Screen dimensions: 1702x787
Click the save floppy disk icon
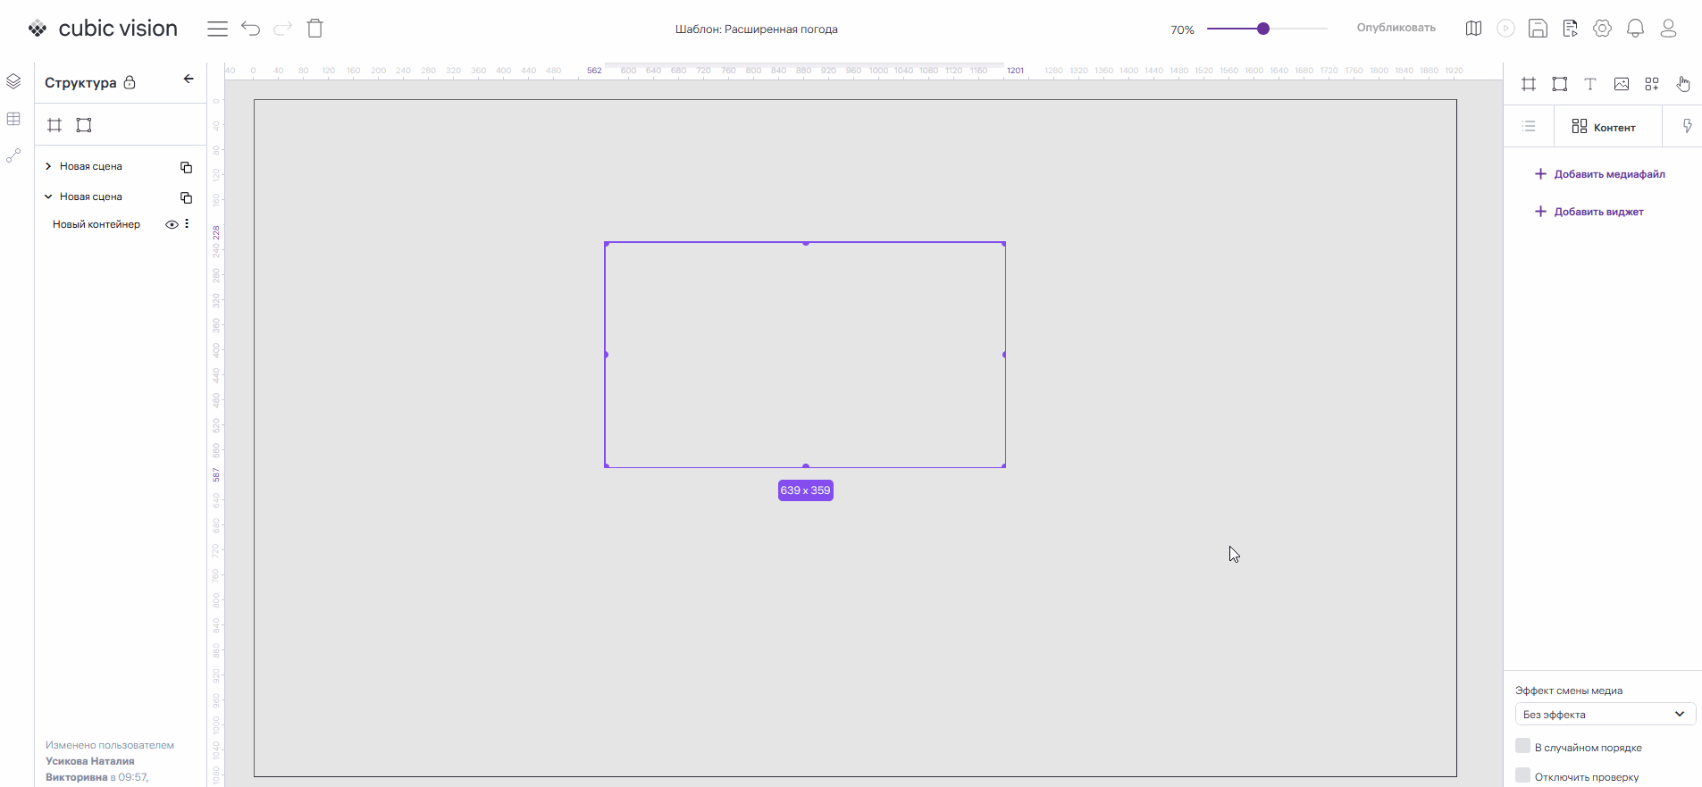(1538, 29)
